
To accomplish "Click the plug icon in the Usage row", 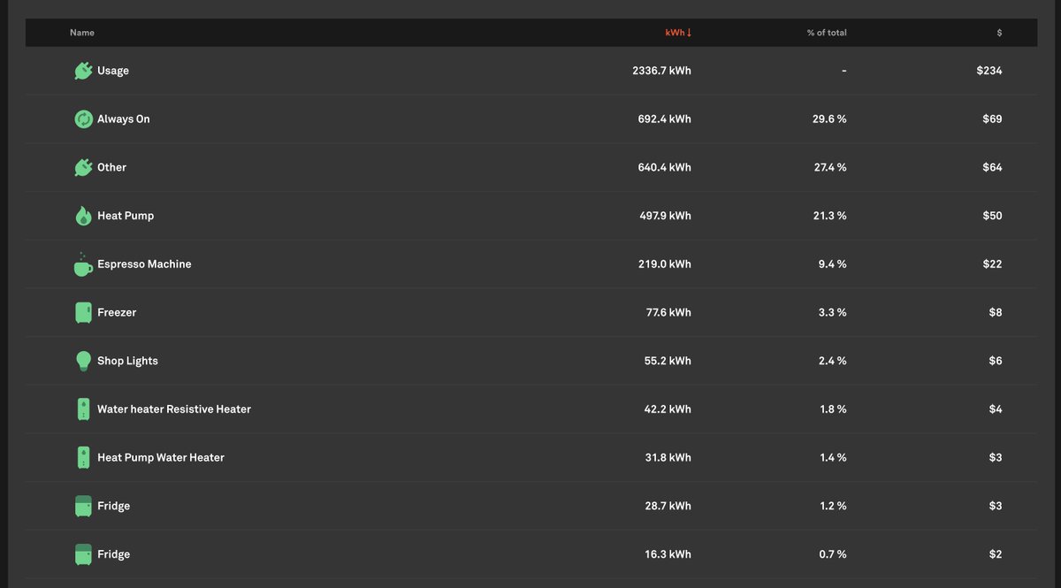I will coord(83,71).
